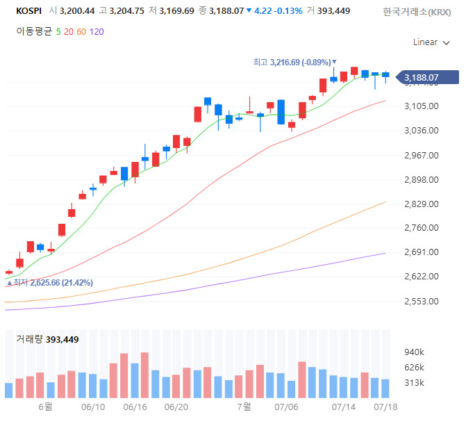This screenshot has height=426, width=466.
Task: Click the down triangle at 최고 3,216.69
Action: pos(334,63)
